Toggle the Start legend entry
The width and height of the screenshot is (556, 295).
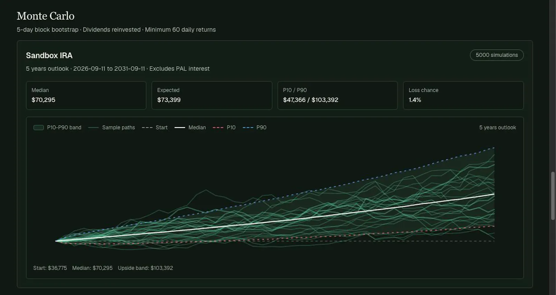(x=155, y=128)
